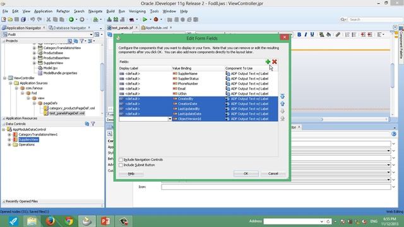Move selected fields to top arrow
This screenshot has width=404, height=227.
[x=282, y=96]
